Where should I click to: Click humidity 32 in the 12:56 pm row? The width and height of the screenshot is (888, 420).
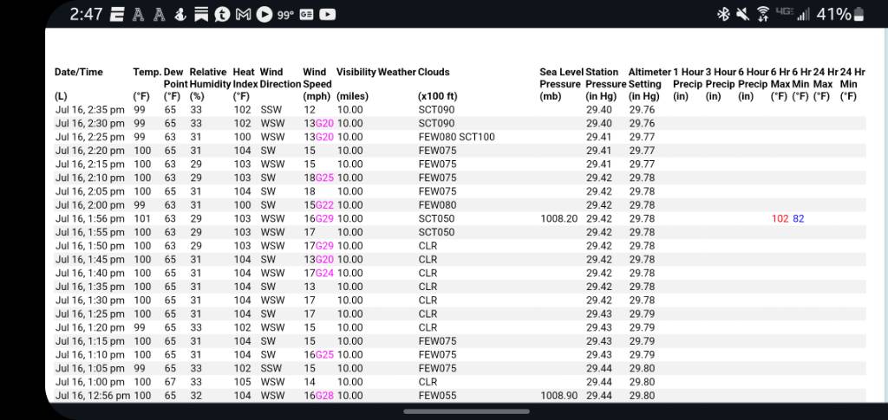coord(196,396)
